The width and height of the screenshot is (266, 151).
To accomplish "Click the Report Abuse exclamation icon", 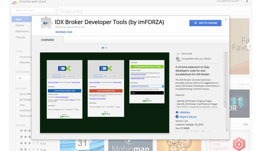I will coord(177,117).
